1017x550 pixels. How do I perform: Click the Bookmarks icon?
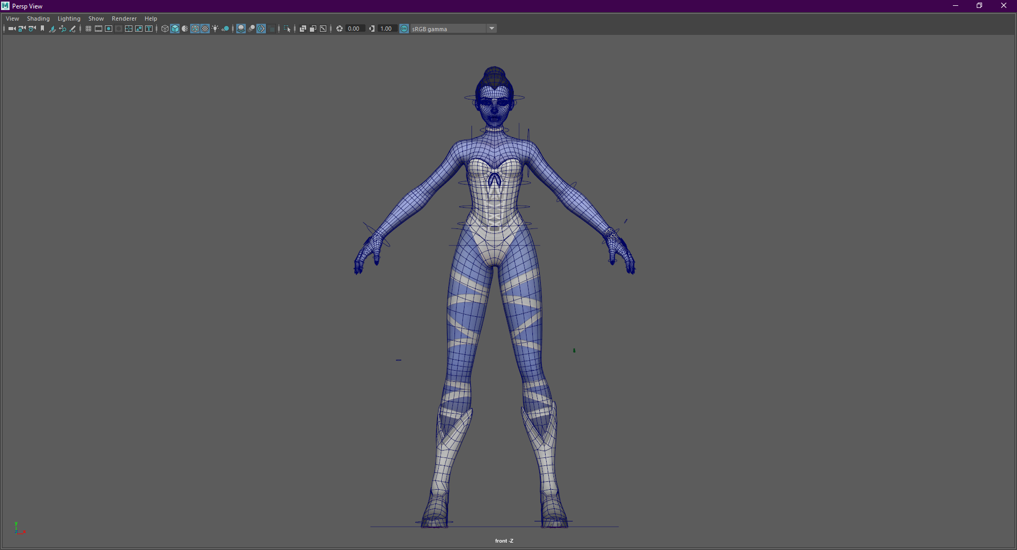click(42, 29)
